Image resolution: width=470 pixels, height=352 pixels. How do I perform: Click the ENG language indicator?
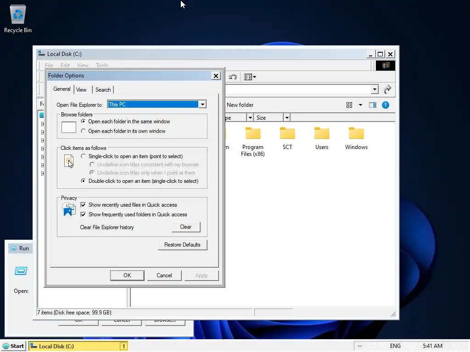point(395,346)
